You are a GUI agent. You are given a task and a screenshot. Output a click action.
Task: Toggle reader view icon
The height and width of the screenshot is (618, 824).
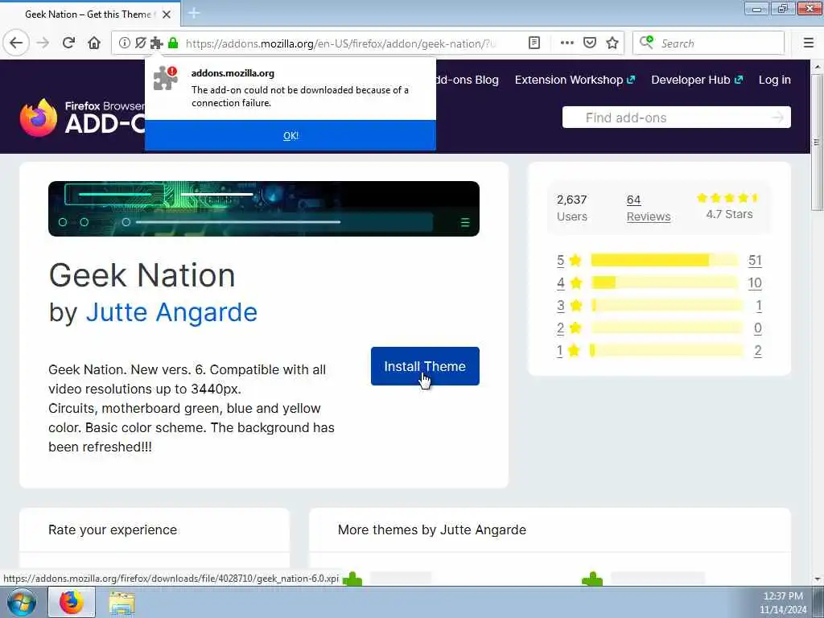click(x=534, y=43)
